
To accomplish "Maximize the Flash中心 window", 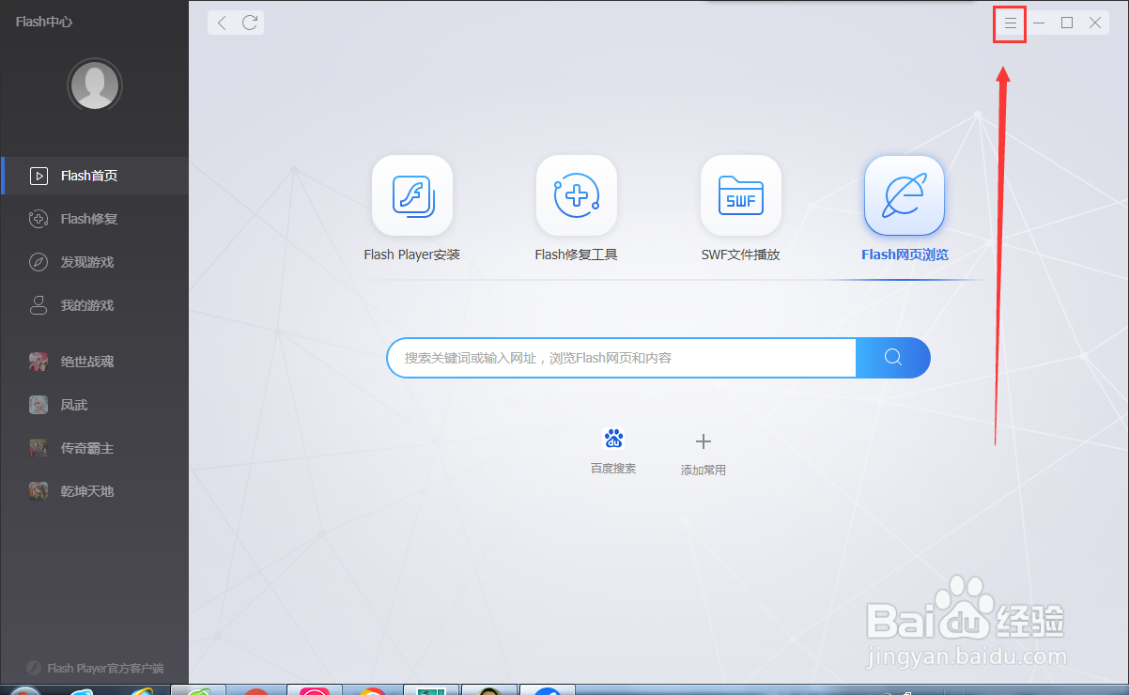I will pyautogui.click(x=1067, y=23).
